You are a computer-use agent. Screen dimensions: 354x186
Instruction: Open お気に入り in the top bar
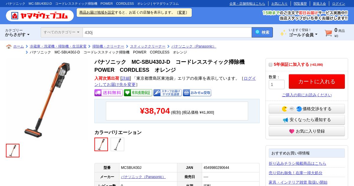point(279,4)
